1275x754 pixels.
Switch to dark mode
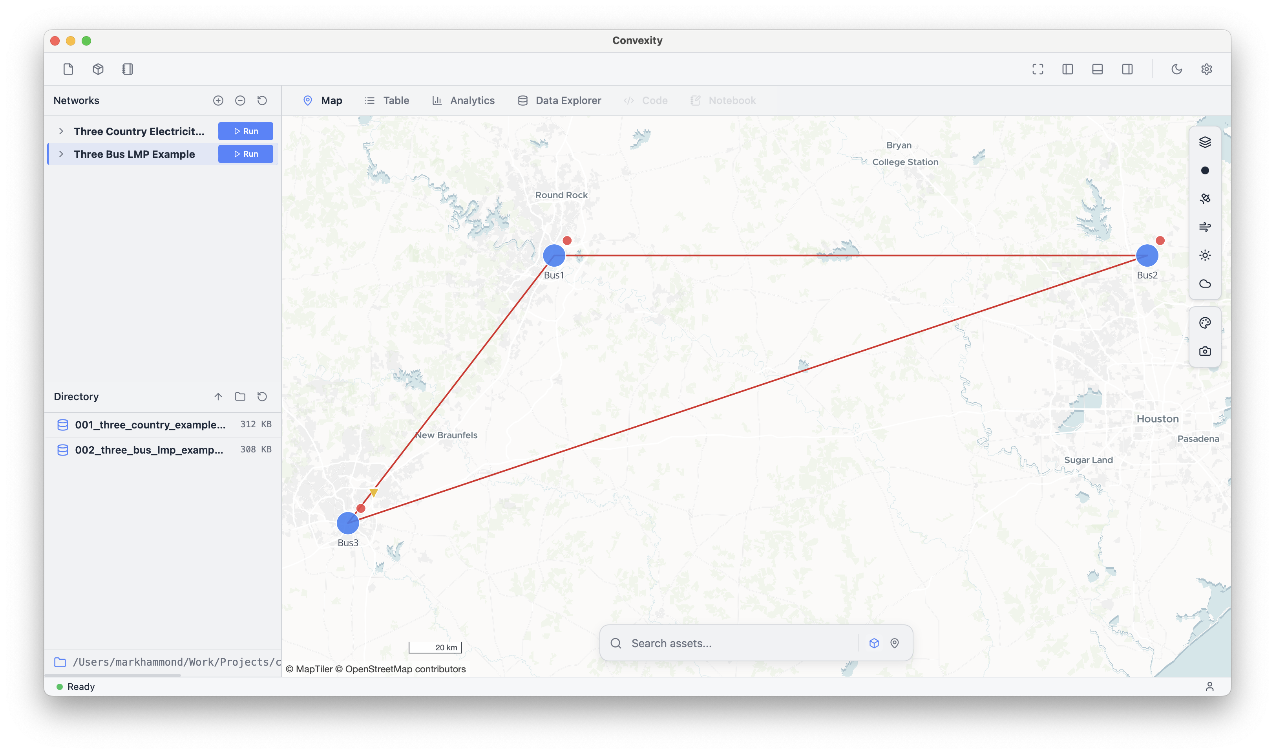pyautogui.click(x=1177, y=69)
